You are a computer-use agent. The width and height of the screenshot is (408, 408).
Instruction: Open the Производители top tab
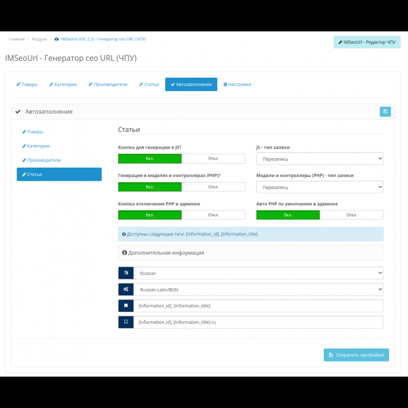pos(107,84)
